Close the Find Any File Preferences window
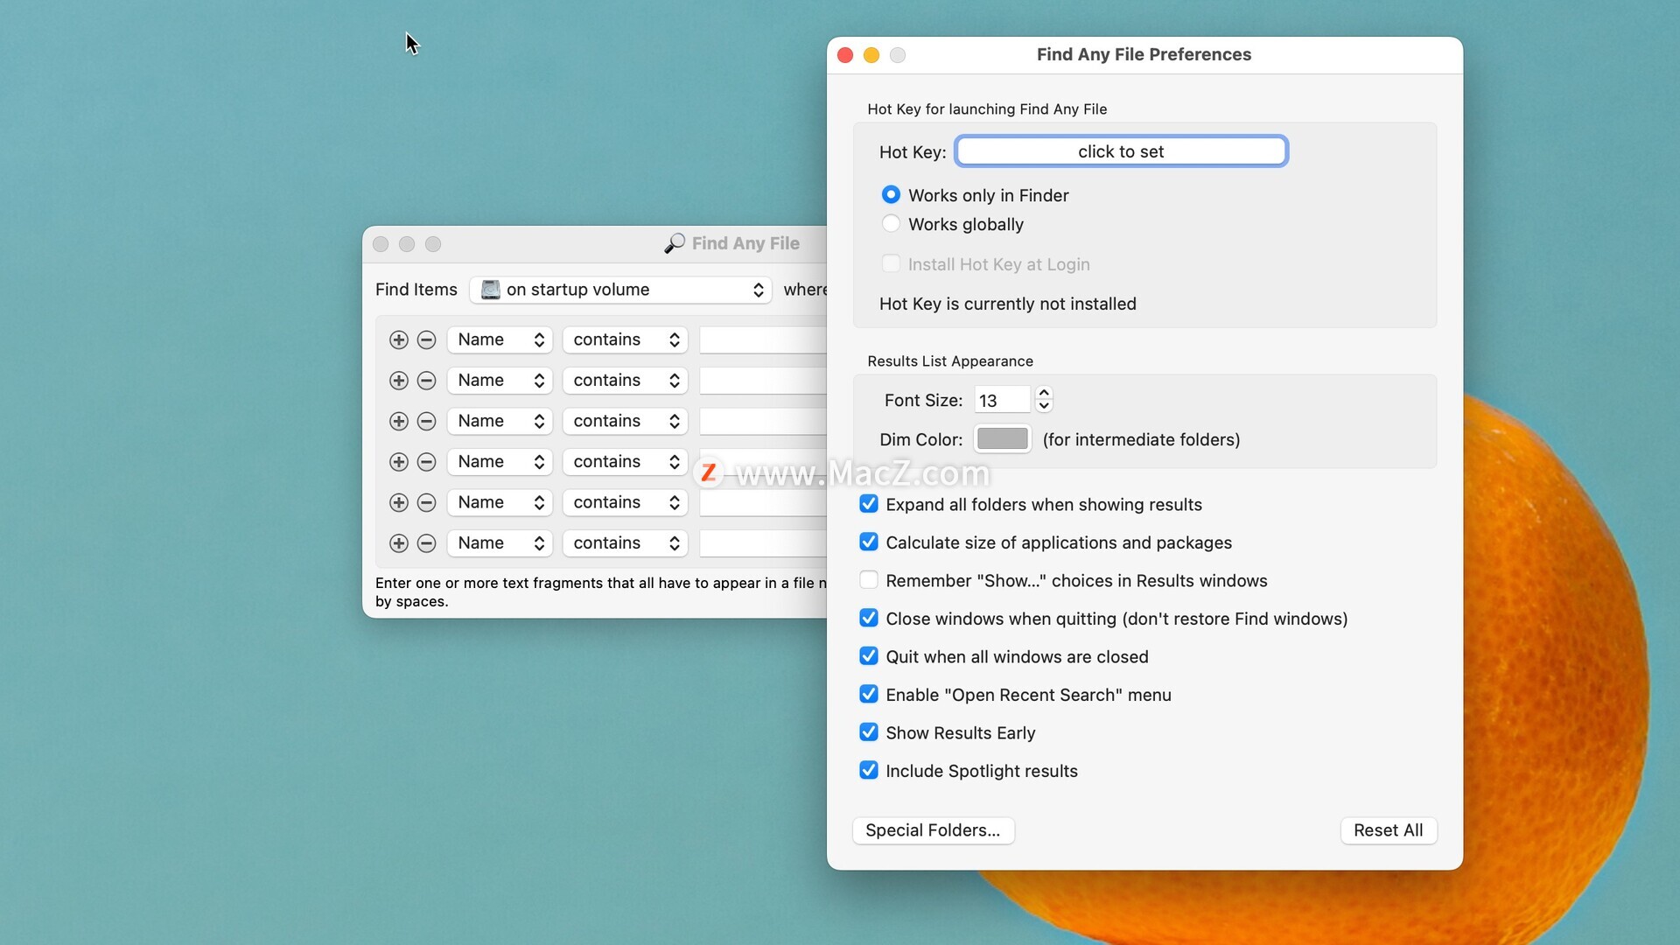The image size is (1680, 945). (845, 55)
